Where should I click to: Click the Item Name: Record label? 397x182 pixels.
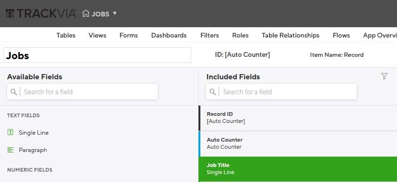click(x=337, y=55)
